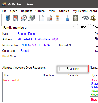
Task: Click the gold scales icon
Action: pos(93,18)
